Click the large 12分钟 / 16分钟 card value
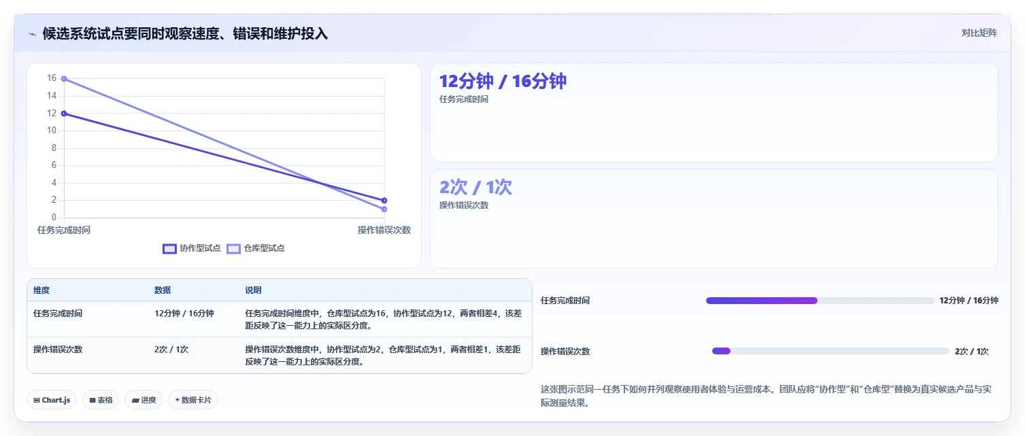 click(503, 82)
